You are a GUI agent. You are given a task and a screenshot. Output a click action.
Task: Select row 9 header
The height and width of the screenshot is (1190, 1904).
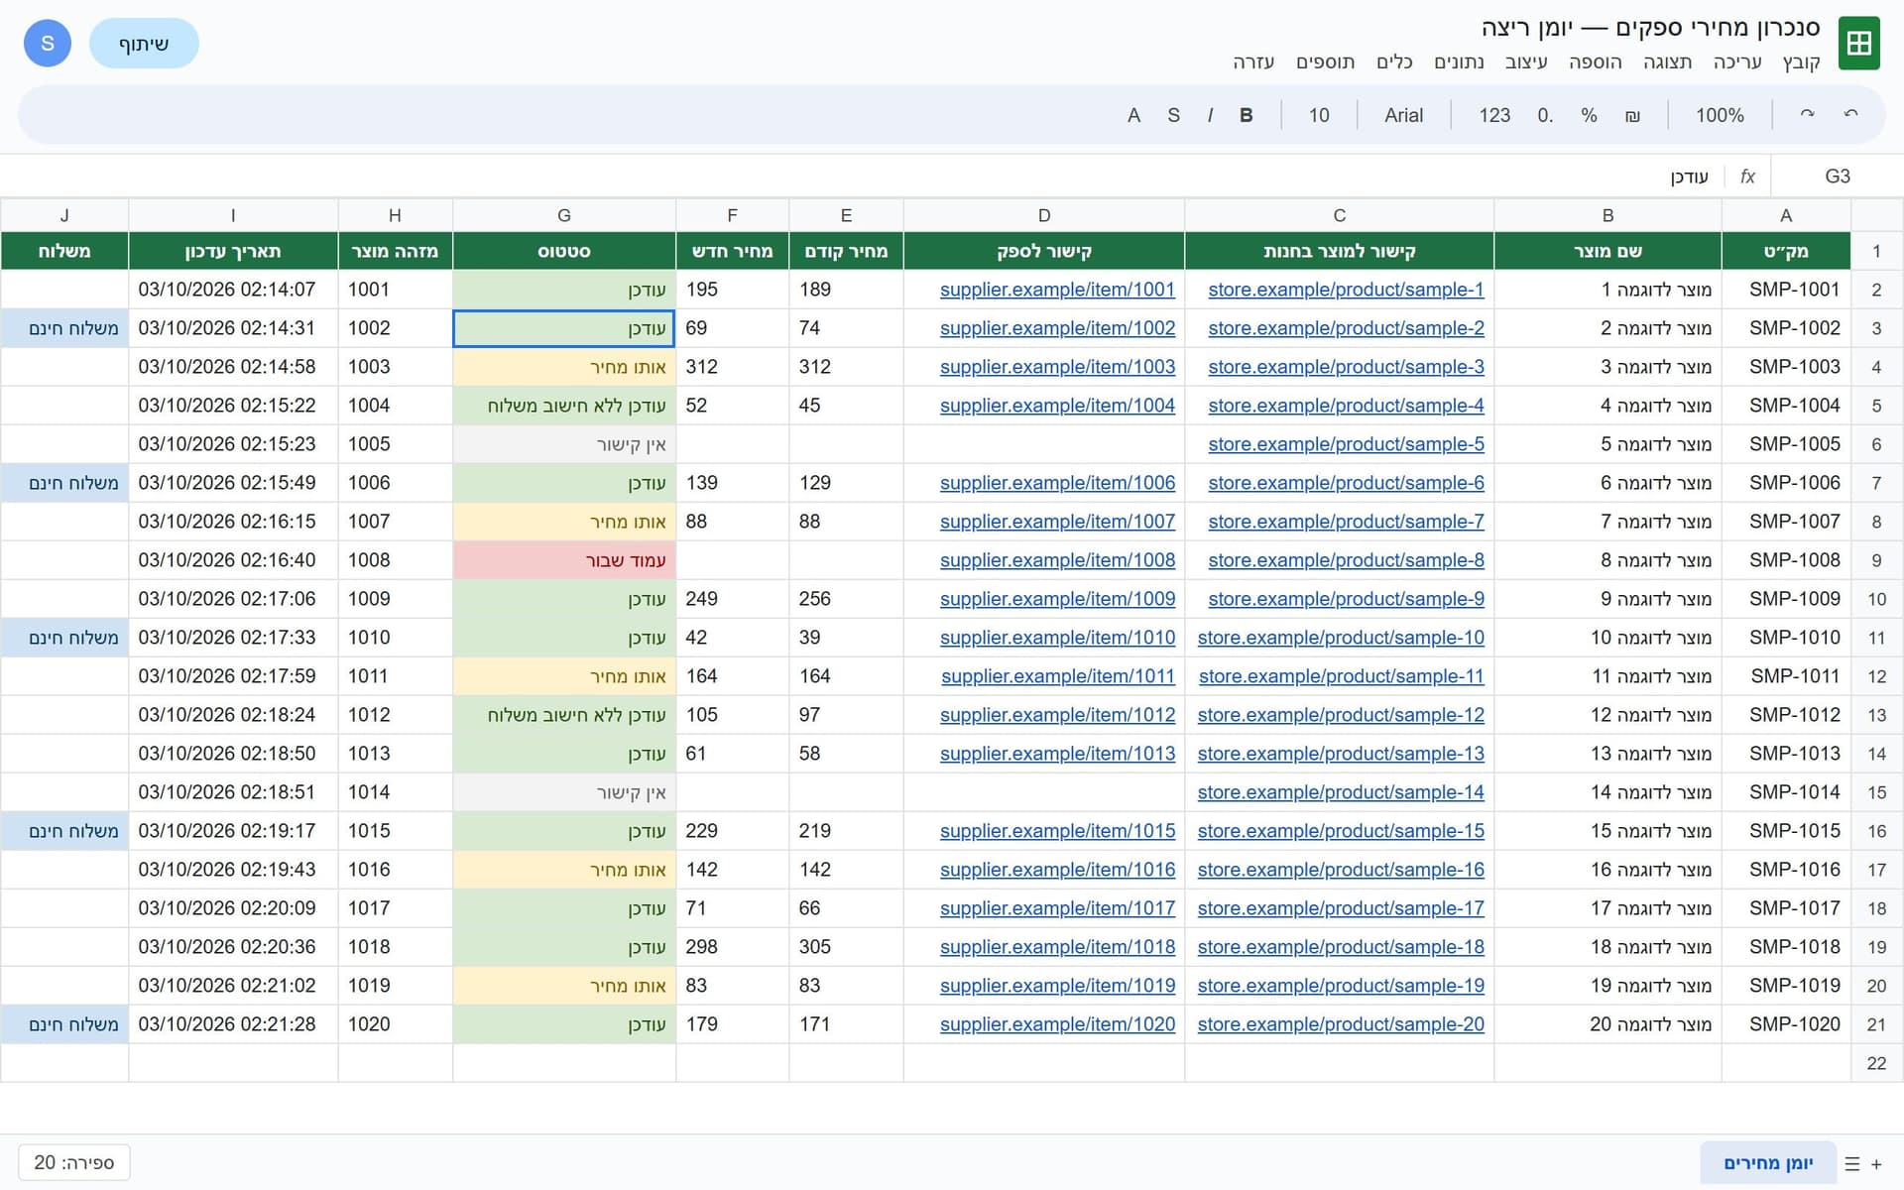click(1876, 560)
